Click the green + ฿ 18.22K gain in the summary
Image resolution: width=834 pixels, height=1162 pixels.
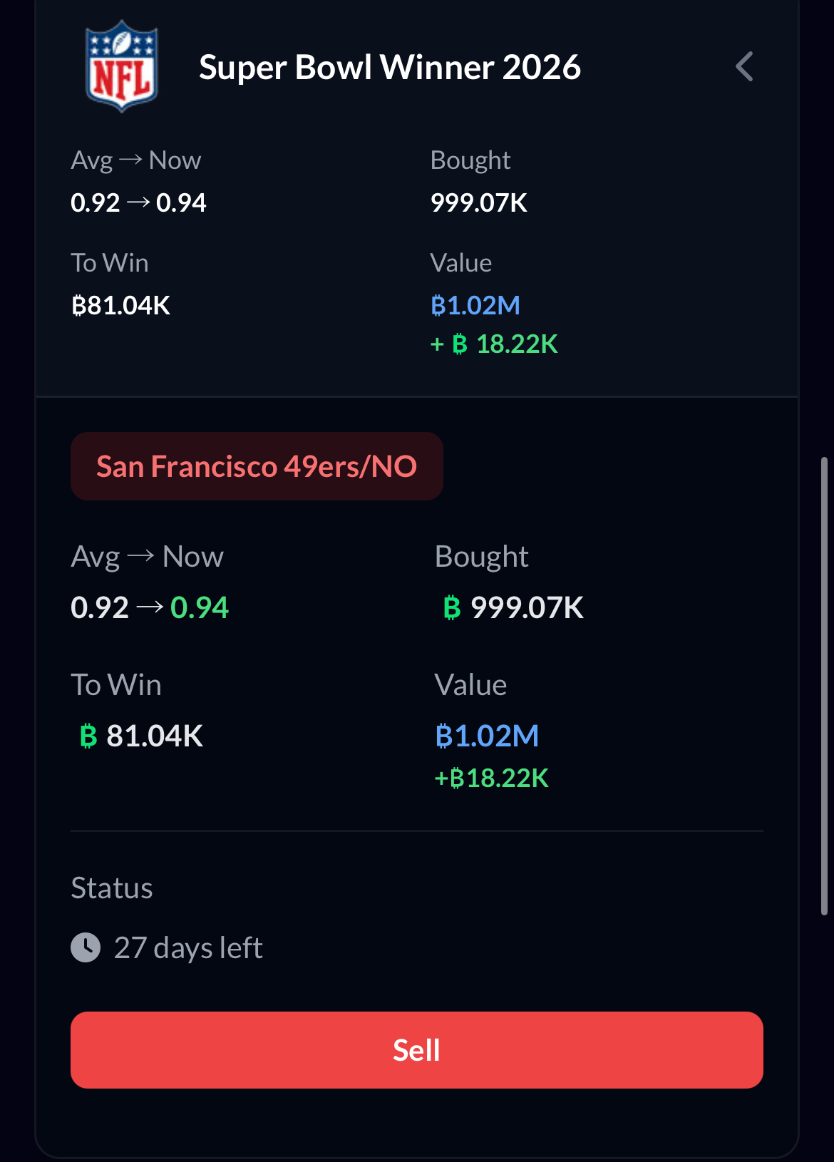pyautogui.click(x=494, y=344)
